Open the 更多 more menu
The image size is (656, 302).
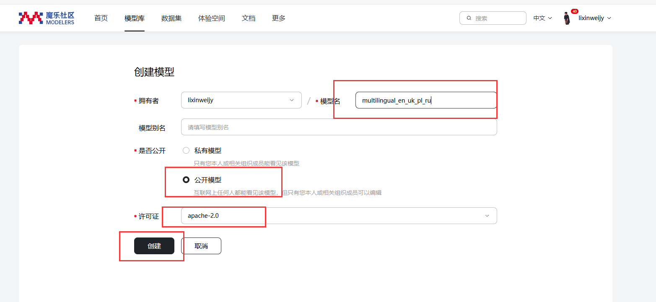[x=279, y=18]
